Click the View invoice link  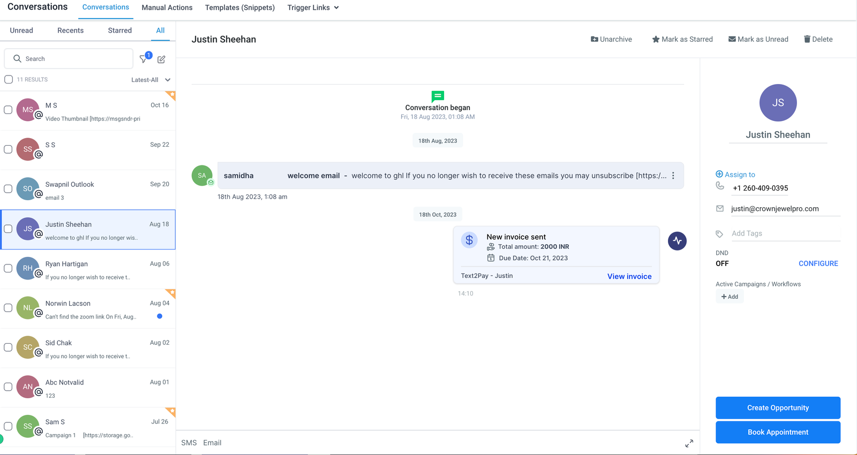click(629, 276)
